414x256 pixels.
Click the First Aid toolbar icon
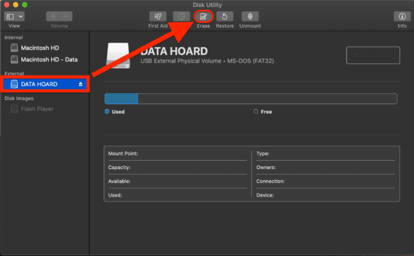click(158, 17)
